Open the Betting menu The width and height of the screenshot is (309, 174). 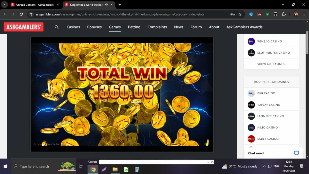pos(134,27)
